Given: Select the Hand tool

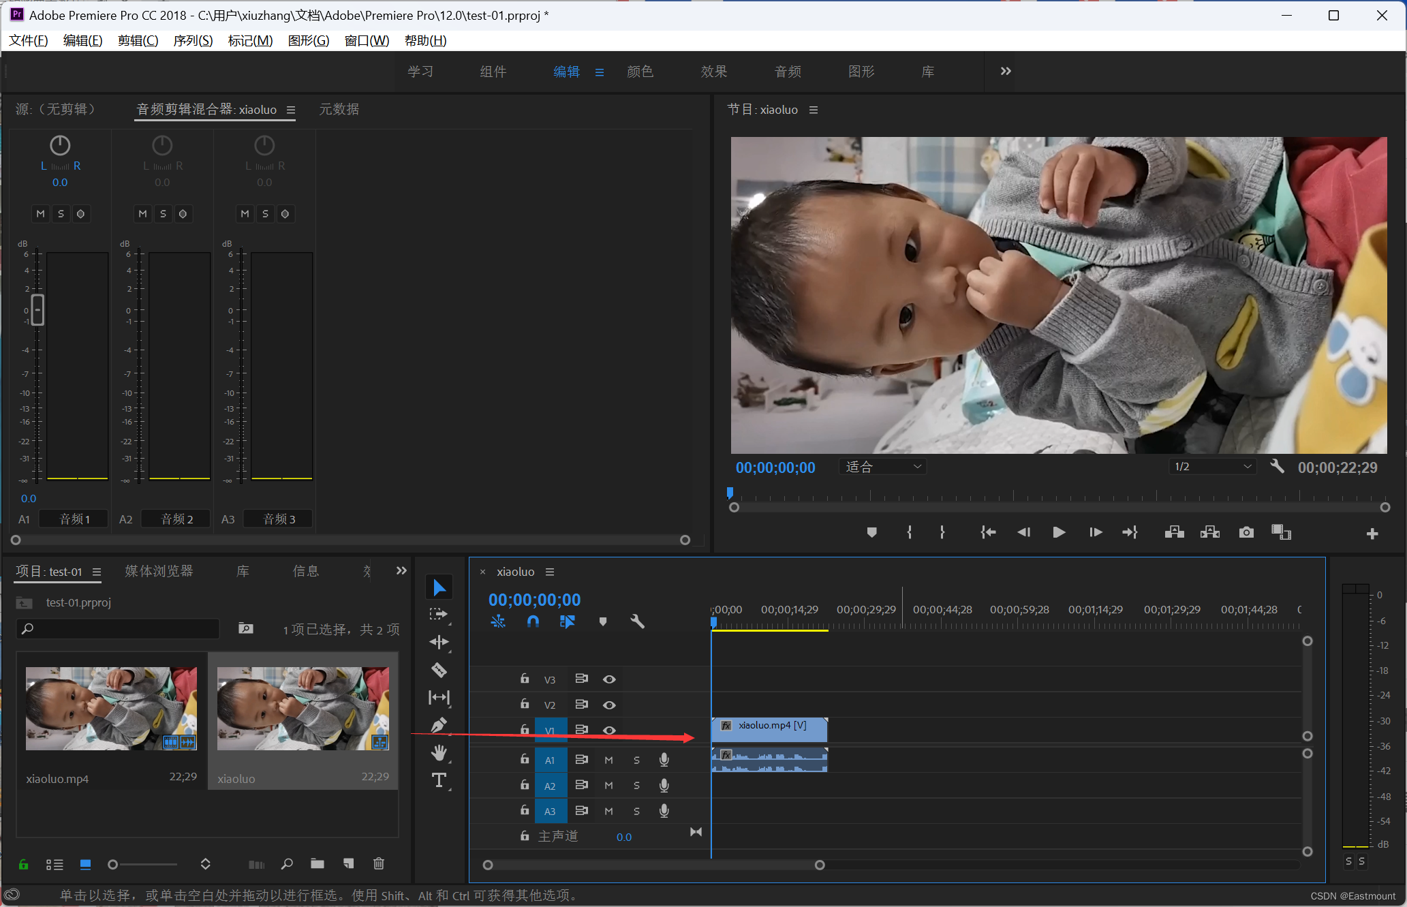Looking at the screenshot, I should (439, 752).
